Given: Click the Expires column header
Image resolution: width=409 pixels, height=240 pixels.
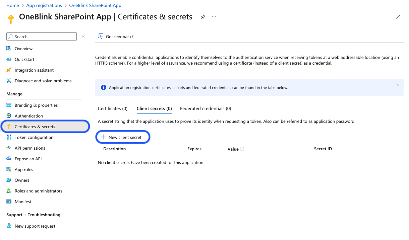Looking at the screenshot, I should (x=194, y=149).
